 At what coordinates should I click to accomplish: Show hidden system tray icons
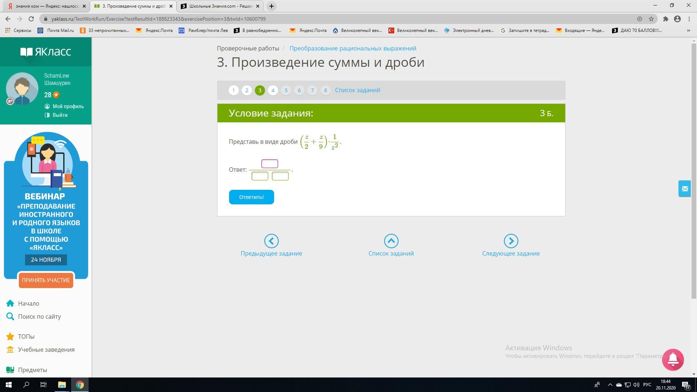point(610,385)
